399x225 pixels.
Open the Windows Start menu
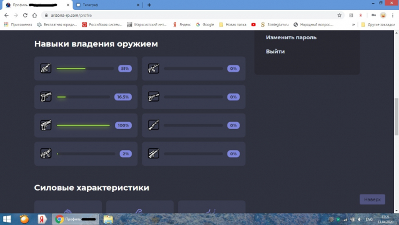[x=7, y=219]
